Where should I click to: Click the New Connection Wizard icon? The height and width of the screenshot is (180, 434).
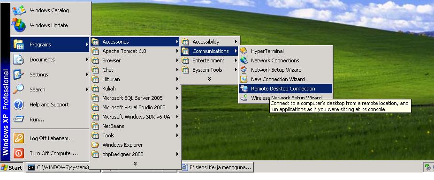pyautogui.click(x=244, y=79)
